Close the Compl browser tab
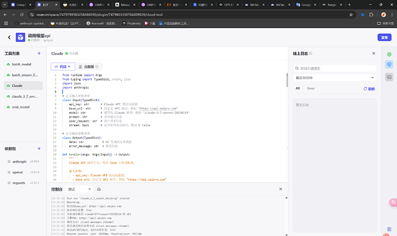 (30, 5)
